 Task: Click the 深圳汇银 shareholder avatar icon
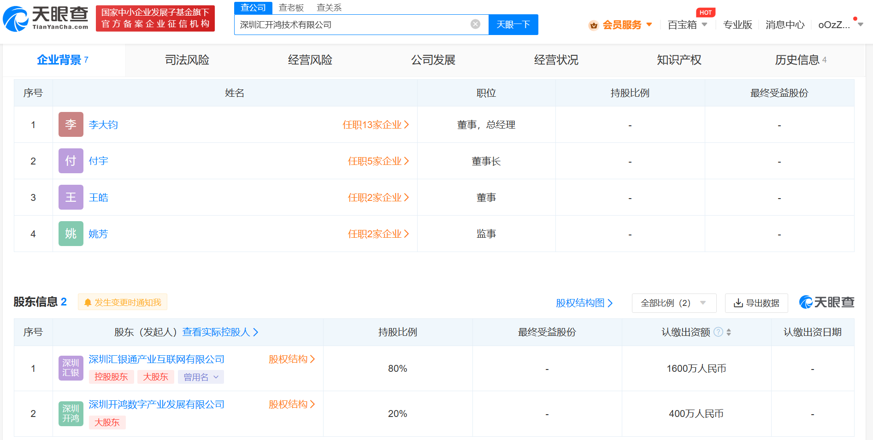click(71, 368)
